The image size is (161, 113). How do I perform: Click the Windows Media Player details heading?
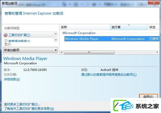tap(25, 59)
